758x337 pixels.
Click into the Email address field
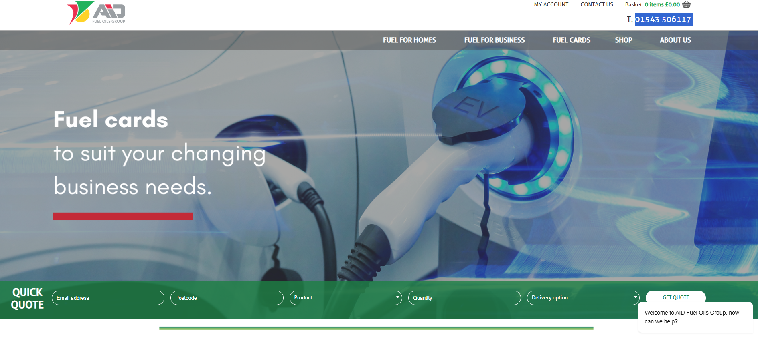pos(108,298)
